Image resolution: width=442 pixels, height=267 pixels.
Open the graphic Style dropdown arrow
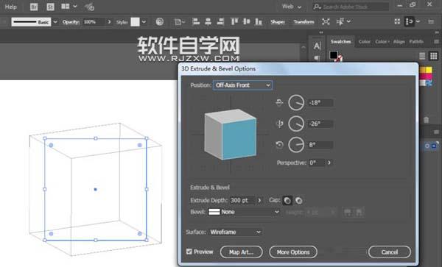pos(144,21)
